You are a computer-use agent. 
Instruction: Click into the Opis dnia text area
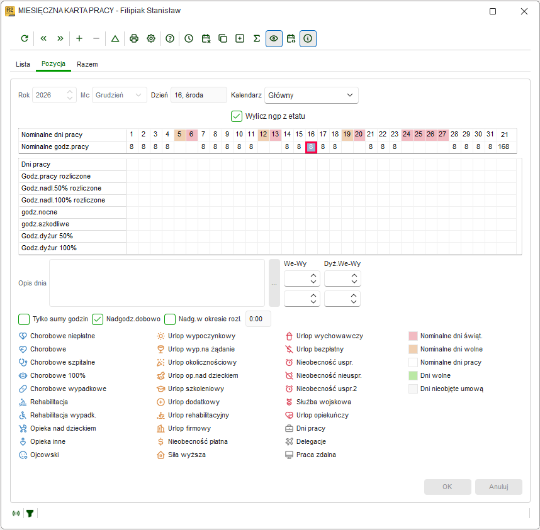click(x=157, y=283)
